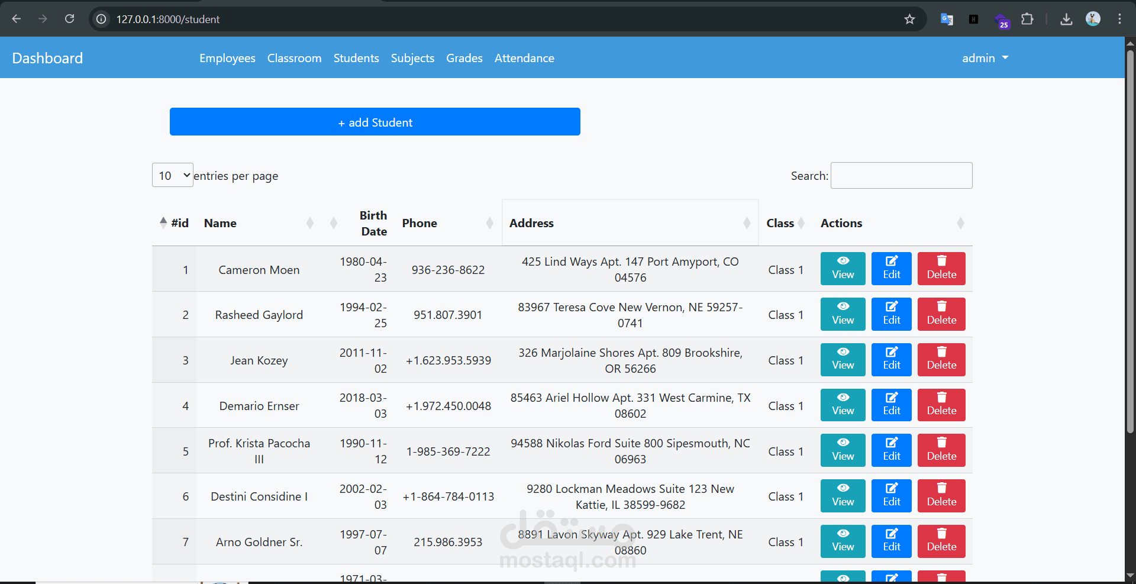Viewport: 1136px width, 584px height.
Task: Delete student Jean Kozey
Action: (x=941, y=360)
